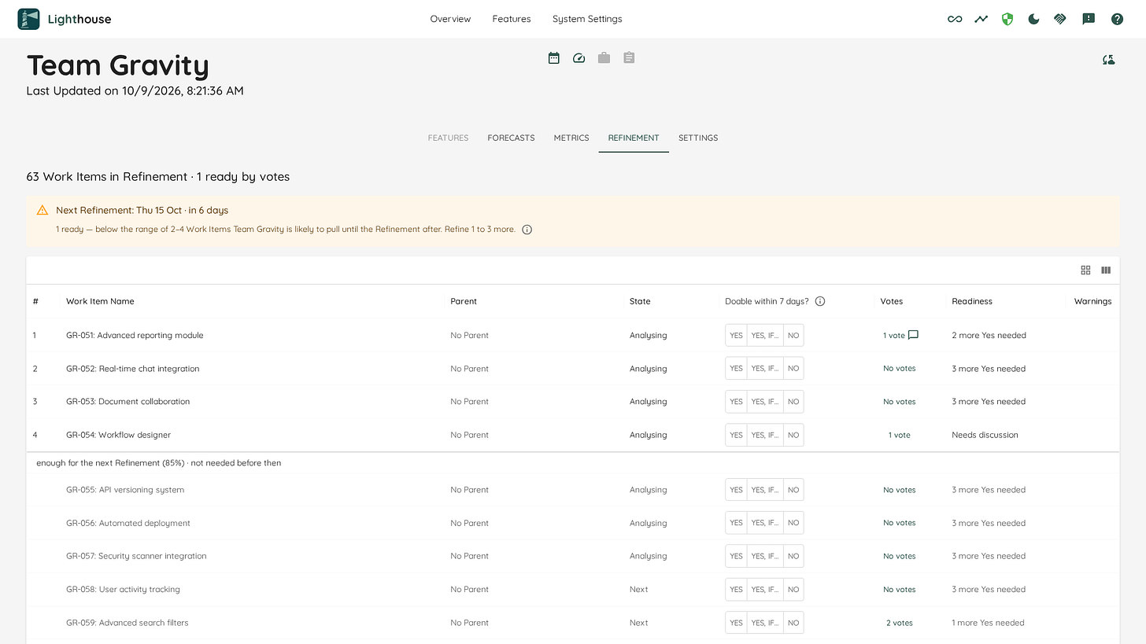Viewport: 1146px width, 644px height.
Task: Switch to the Forecasts tab
Action: click(x=511, y=138)
